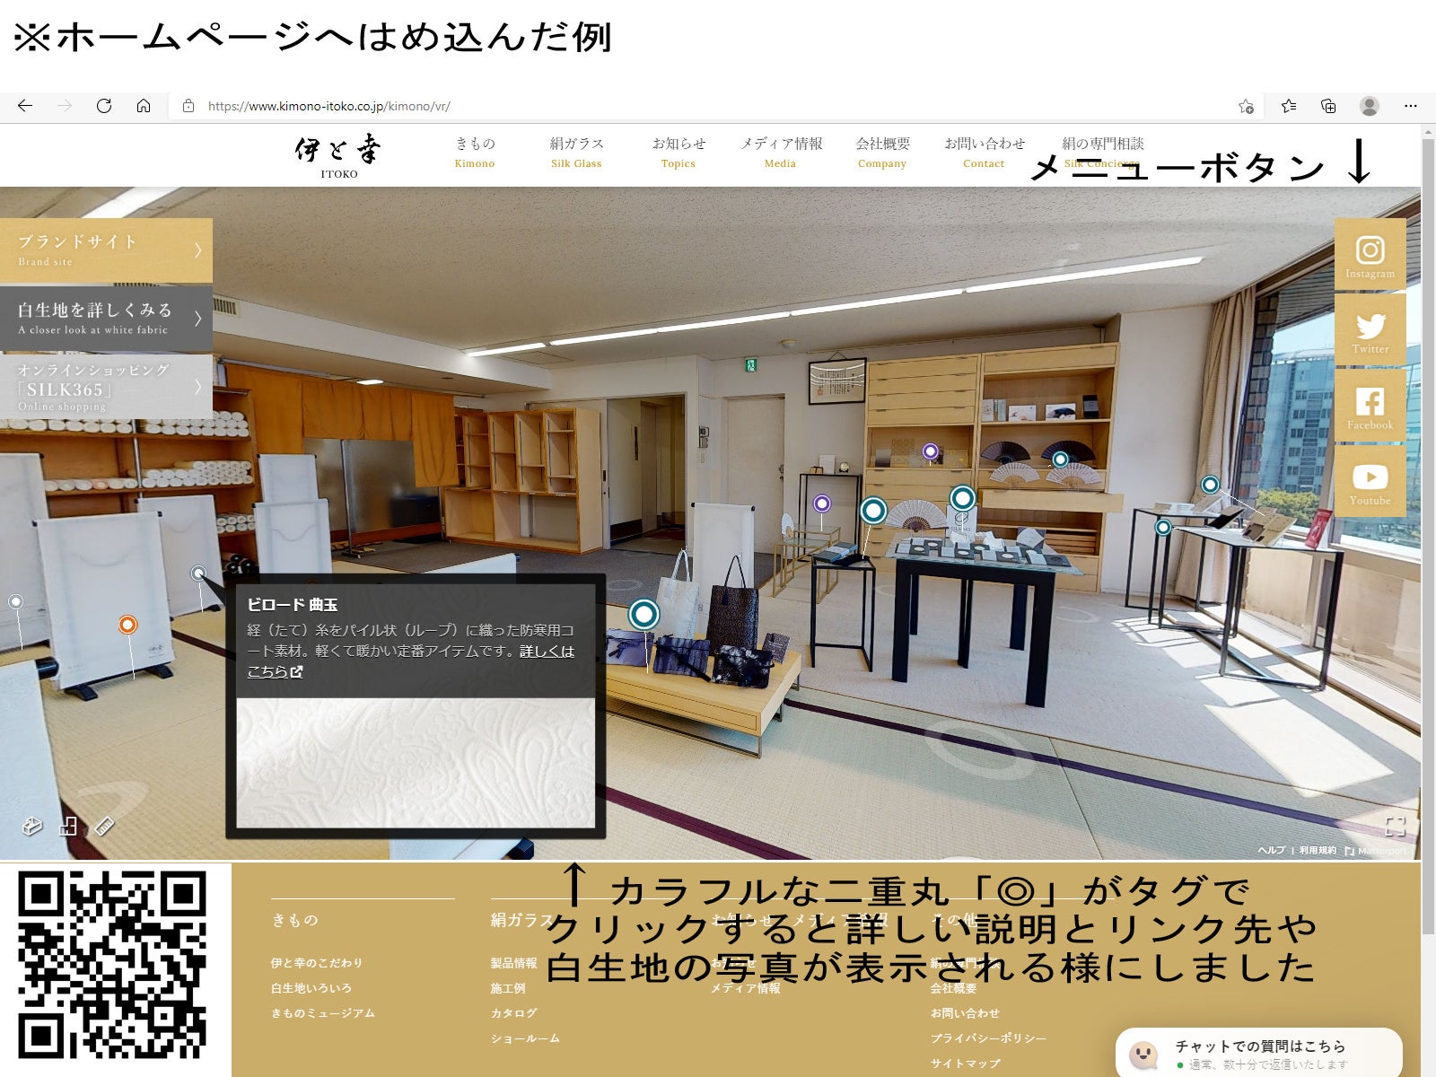
Task: Open the Twitter social button
Action: [x=1370, y=330]
